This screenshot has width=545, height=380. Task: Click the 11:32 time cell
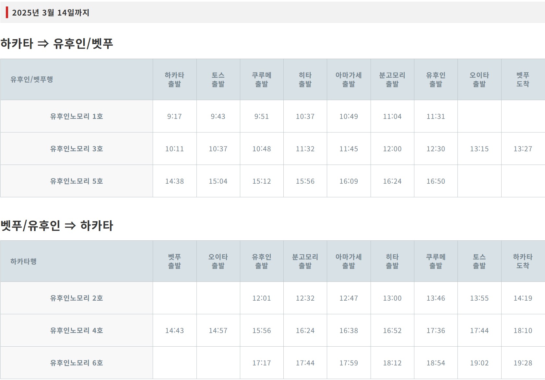point(305,149)
